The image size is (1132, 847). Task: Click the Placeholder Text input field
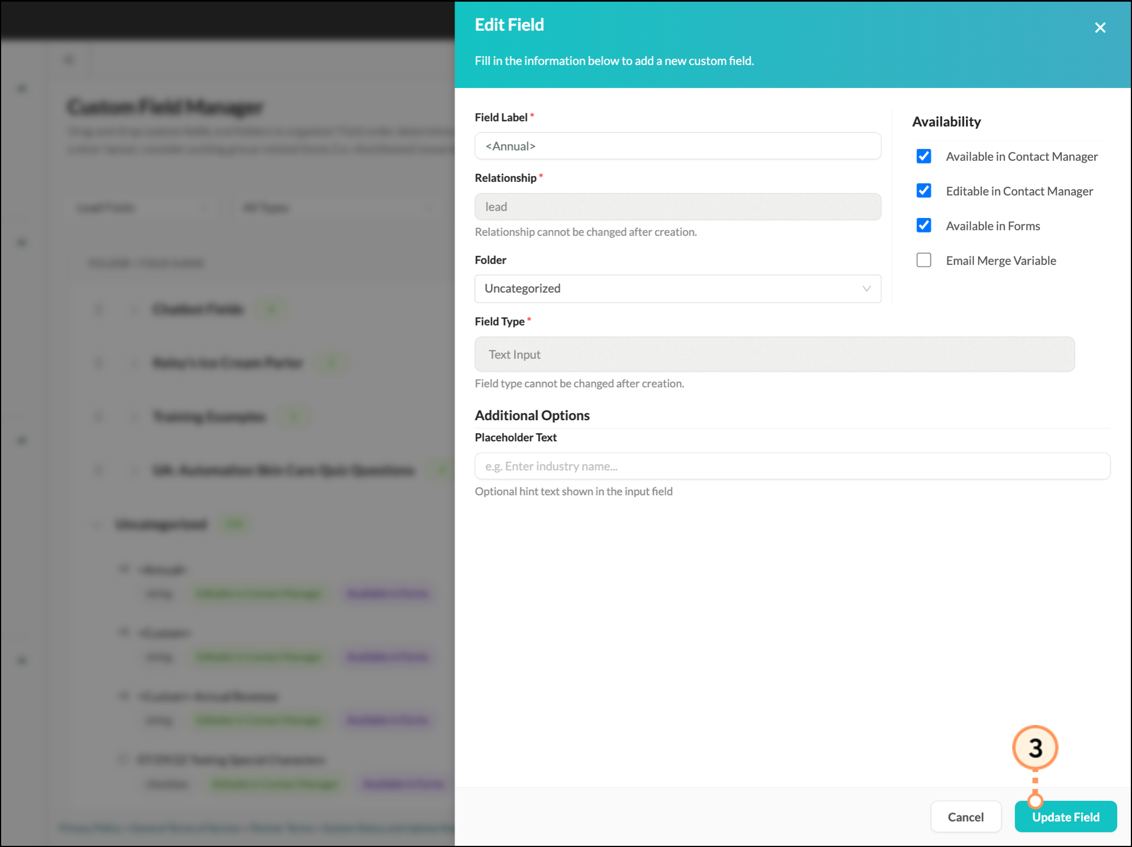(x=792, y=466)
